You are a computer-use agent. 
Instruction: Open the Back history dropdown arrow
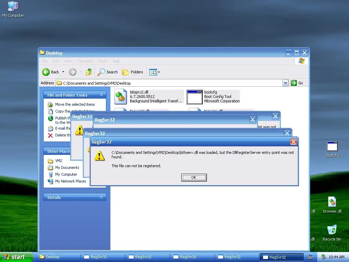click(x=63, y=72)
